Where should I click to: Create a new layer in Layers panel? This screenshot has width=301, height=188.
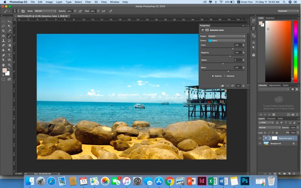tap(289, 174)
